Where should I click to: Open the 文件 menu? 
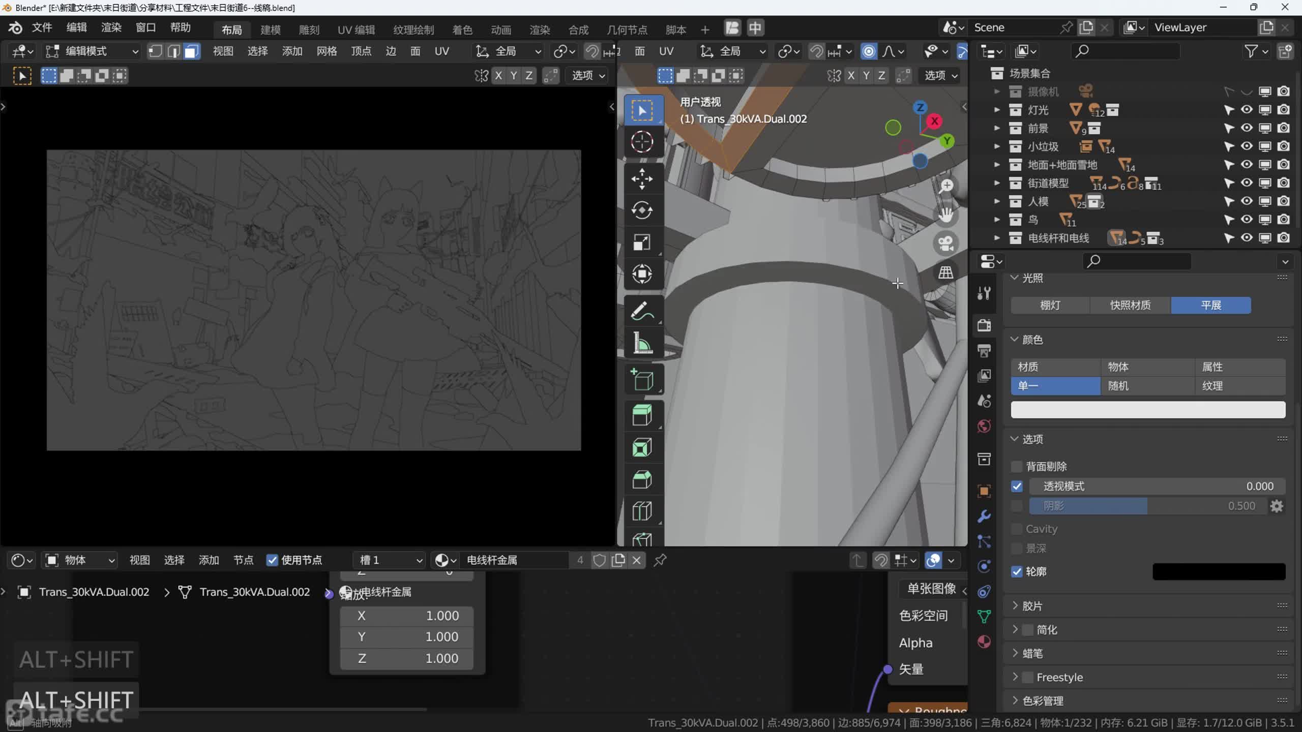[42, 28]
